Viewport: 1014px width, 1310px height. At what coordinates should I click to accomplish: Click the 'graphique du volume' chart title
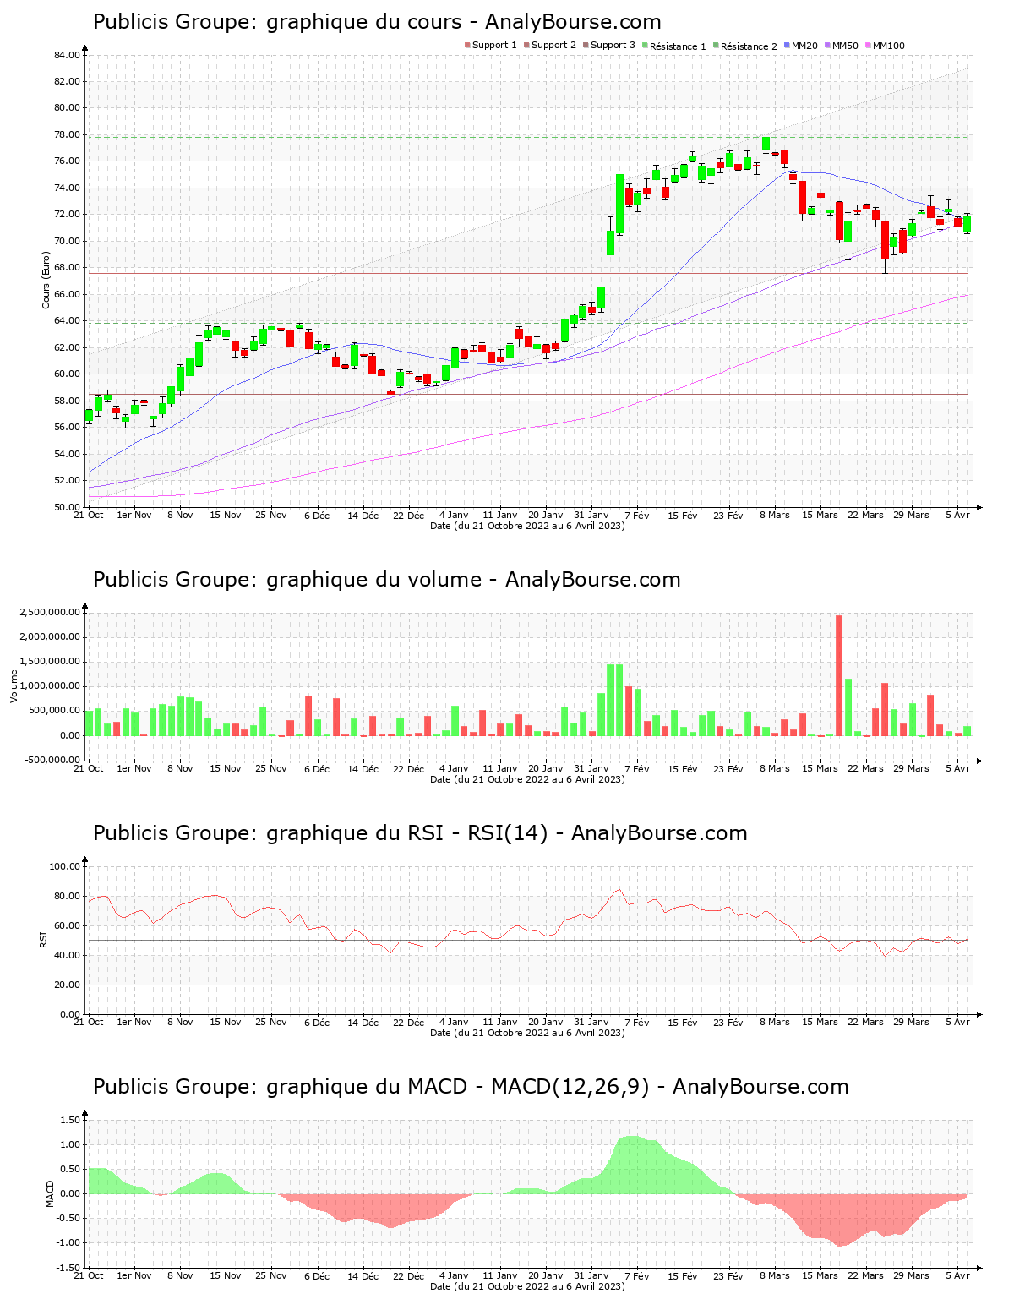point(386,580)
